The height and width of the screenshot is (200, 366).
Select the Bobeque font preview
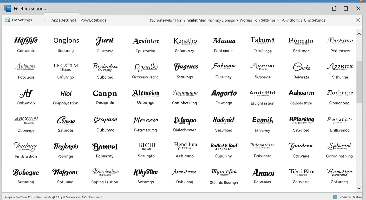pos(26,172)
